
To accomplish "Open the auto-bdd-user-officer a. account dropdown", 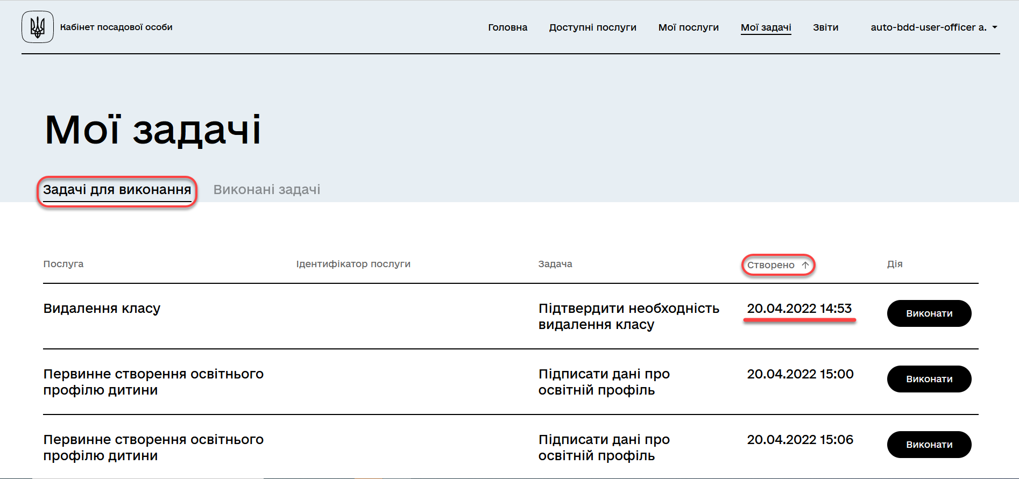I will [x=934, y=27].
